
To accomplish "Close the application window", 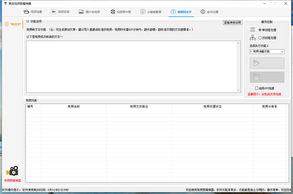I will click(x=286, y=3).
